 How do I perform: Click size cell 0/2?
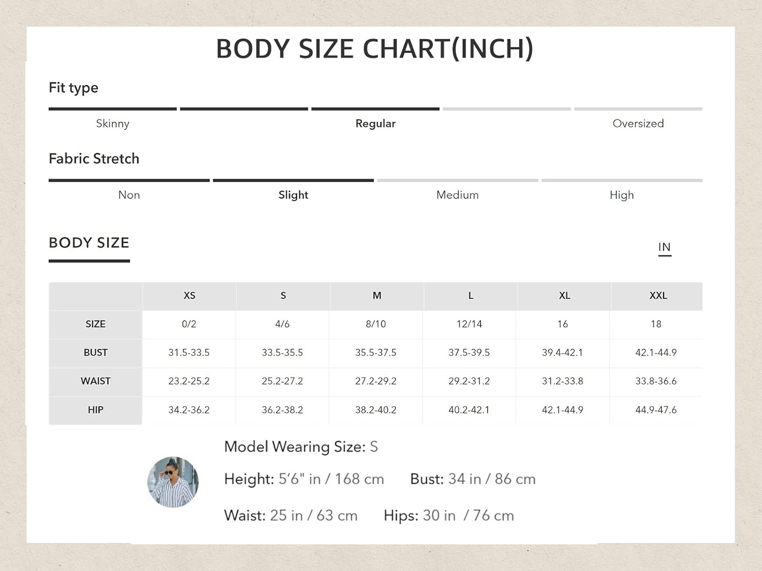(189, 324)
